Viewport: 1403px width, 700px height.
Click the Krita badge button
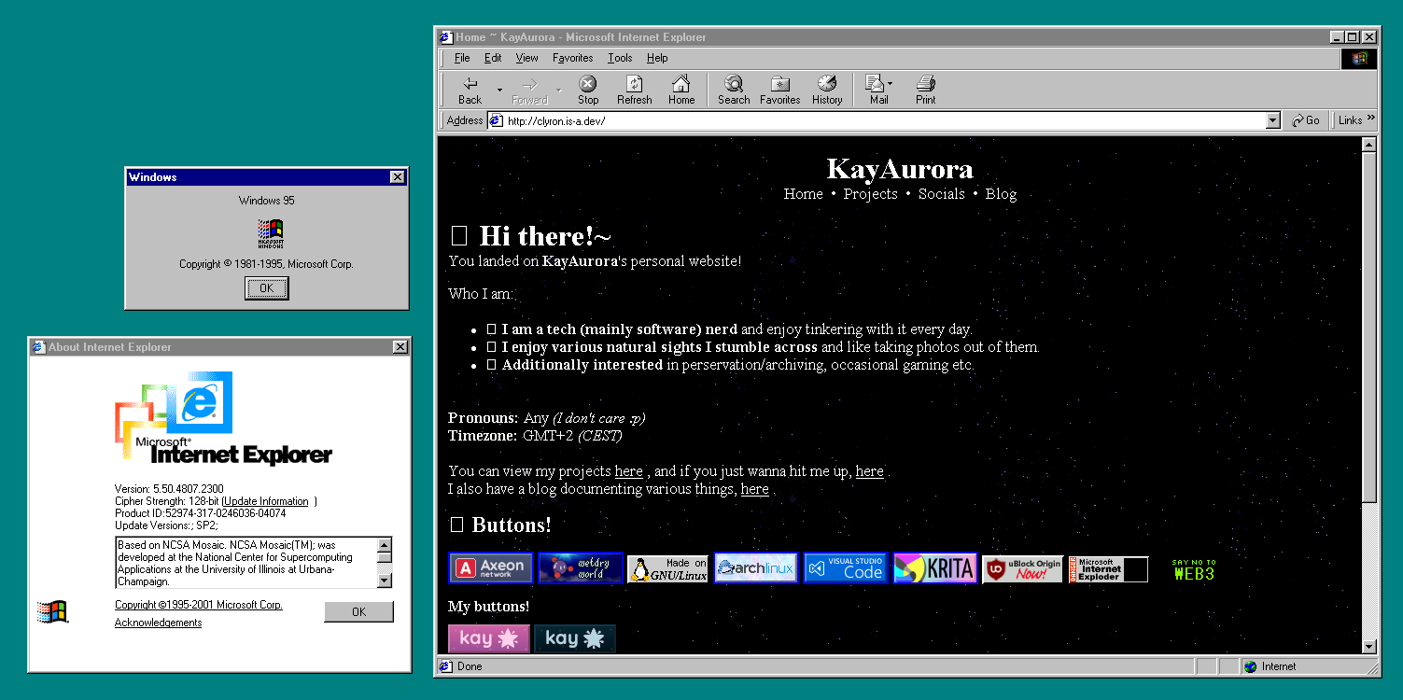pyautogui.click(x=934, y=568)
